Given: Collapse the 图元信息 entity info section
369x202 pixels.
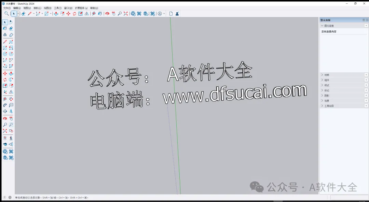Looking at the screenshot, I should 322,25.
